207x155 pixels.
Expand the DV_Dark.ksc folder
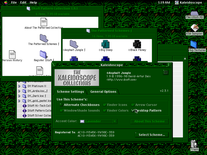tap(19, 96)
